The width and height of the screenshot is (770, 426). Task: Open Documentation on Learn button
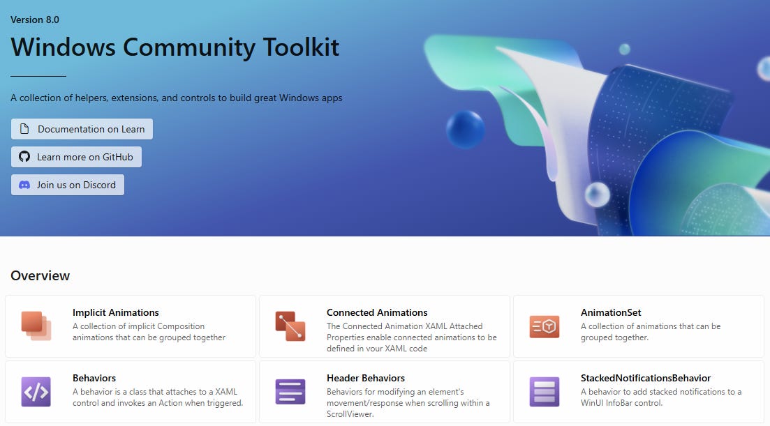pyautogui.click(x=82, y=129)
